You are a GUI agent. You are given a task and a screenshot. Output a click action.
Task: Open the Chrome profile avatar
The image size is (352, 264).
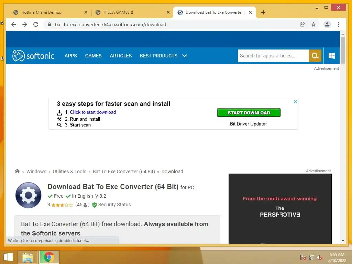click(x=327, y=24)
